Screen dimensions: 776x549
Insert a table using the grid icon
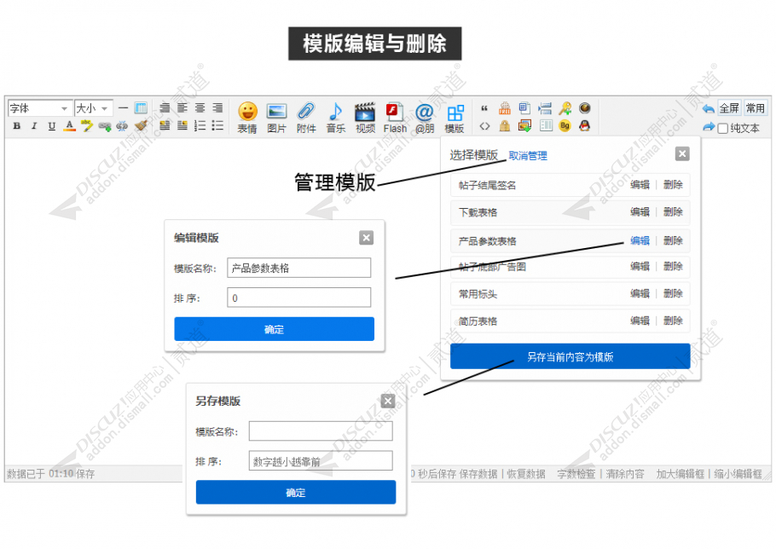click(x=141, y=107)
